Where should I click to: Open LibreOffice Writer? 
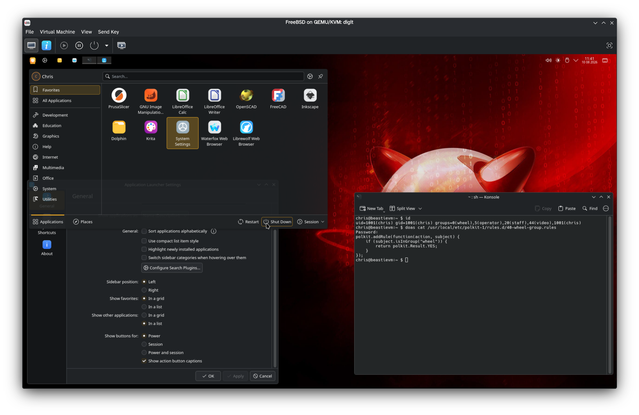214,101
